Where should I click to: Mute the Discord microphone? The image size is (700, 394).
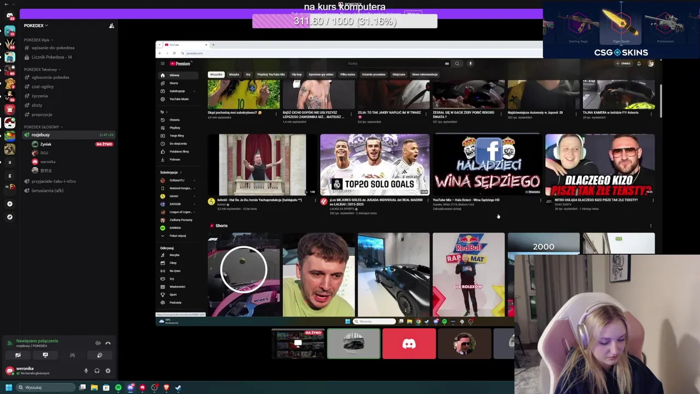tap(86, 370)
